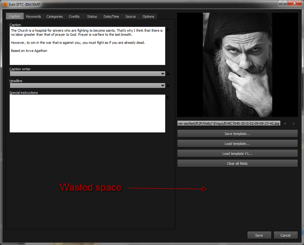Select the Credits tab
This screenshot has height=245, width=304.
[74, 16]
